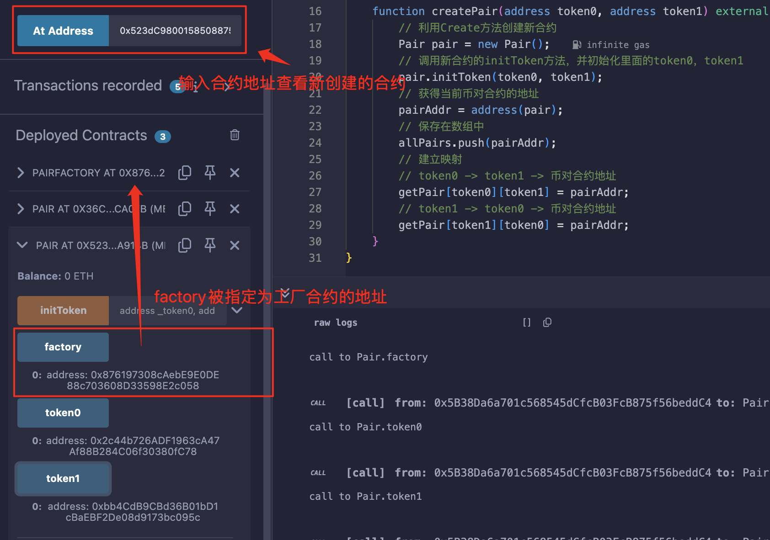The image size is (770, 540).
Task: Run the initToken function
Action: [x=63, y=311]
